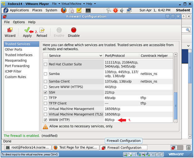The height and width of the screenshot is (158, 194).
Task: Click the Reload toolbar icon
Action: [x=42, y=32]
